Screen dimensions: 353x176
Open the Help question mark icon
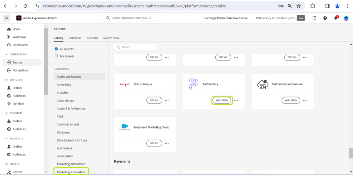click(325, 18)
